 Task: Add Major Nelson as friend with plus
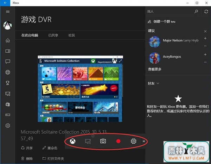click(205, 38)
